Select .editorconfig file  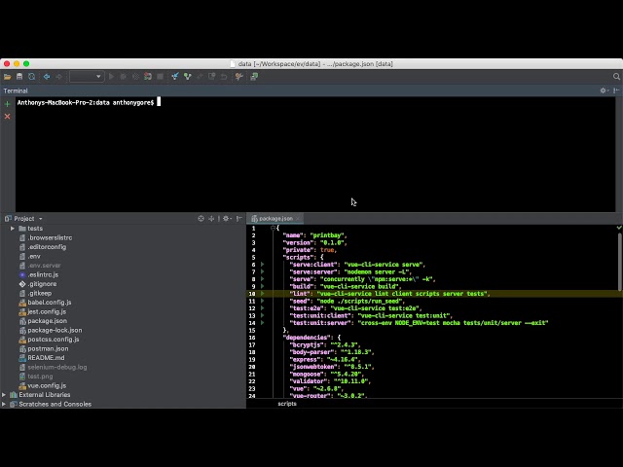click(x=47, y=247)
